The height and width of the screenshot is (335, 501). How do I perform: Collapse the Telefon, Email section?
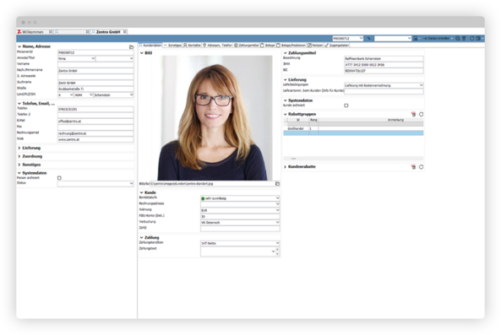pyautogui.click(x=19, y=104)
